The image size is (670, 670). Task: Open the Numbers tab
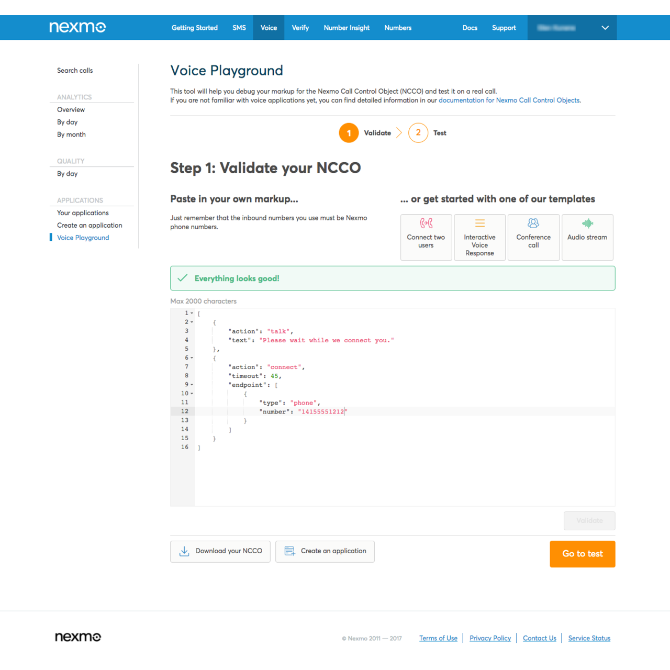pos(397,28)
